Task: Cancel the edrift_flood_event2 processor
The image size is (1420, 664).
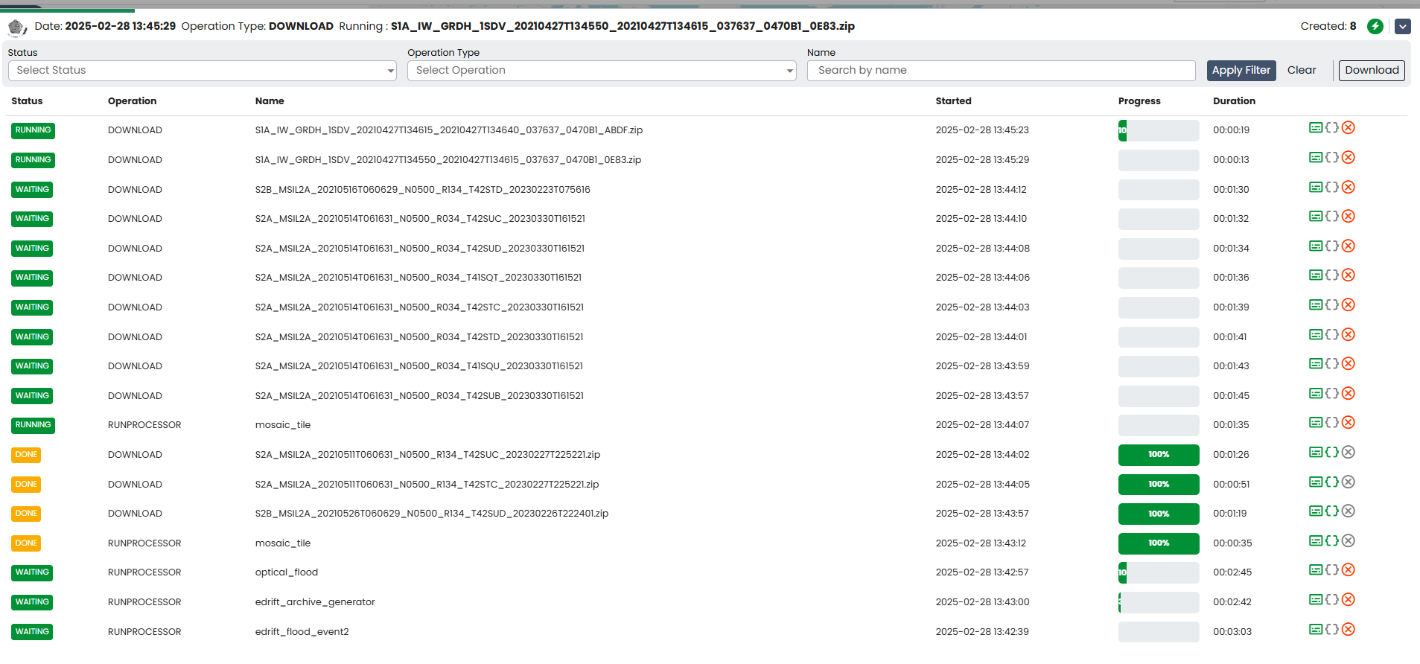Action: (x=1349, y=630)
